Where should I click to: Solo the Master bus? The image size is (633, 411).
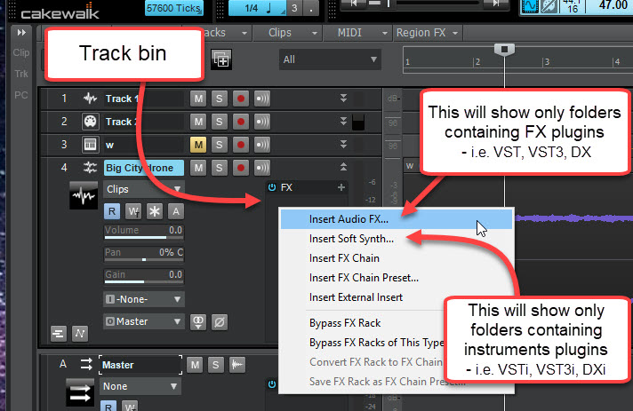[x=215, y=365]
